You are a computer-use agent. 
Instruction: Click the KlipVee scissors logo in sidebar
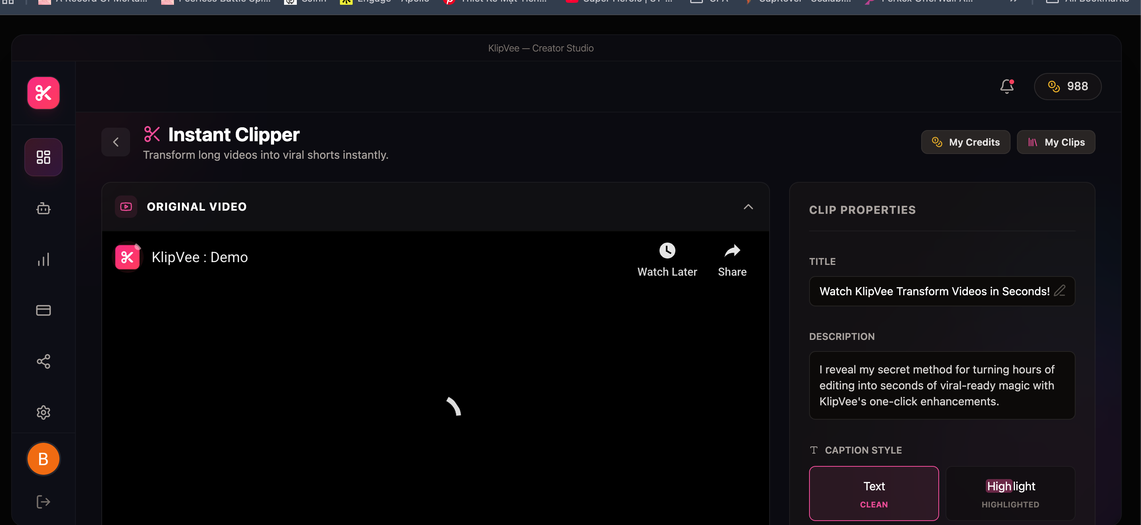coord(43,93)
